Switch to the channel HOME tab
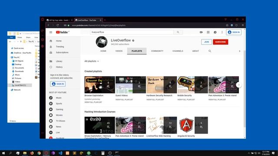 [103, 51]
